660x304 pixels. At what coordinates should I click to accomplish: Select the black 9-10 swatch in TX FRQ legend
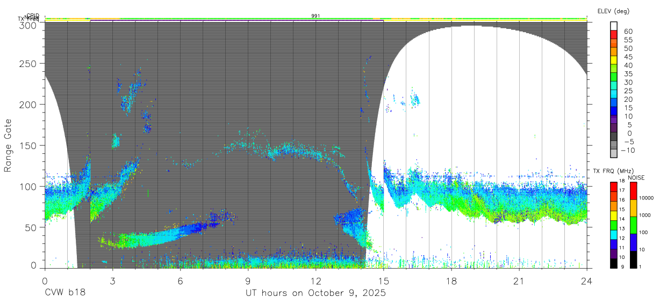(613, 264)
